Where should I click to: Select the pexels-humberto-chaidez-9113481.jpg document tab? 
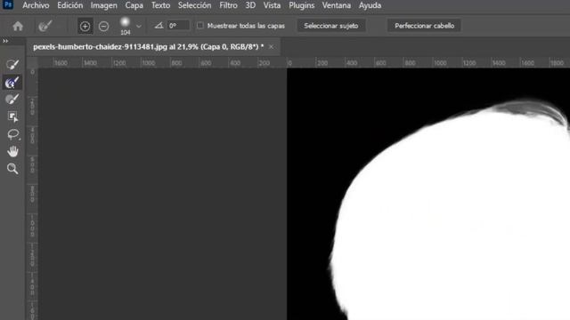(x=149, y=47)
